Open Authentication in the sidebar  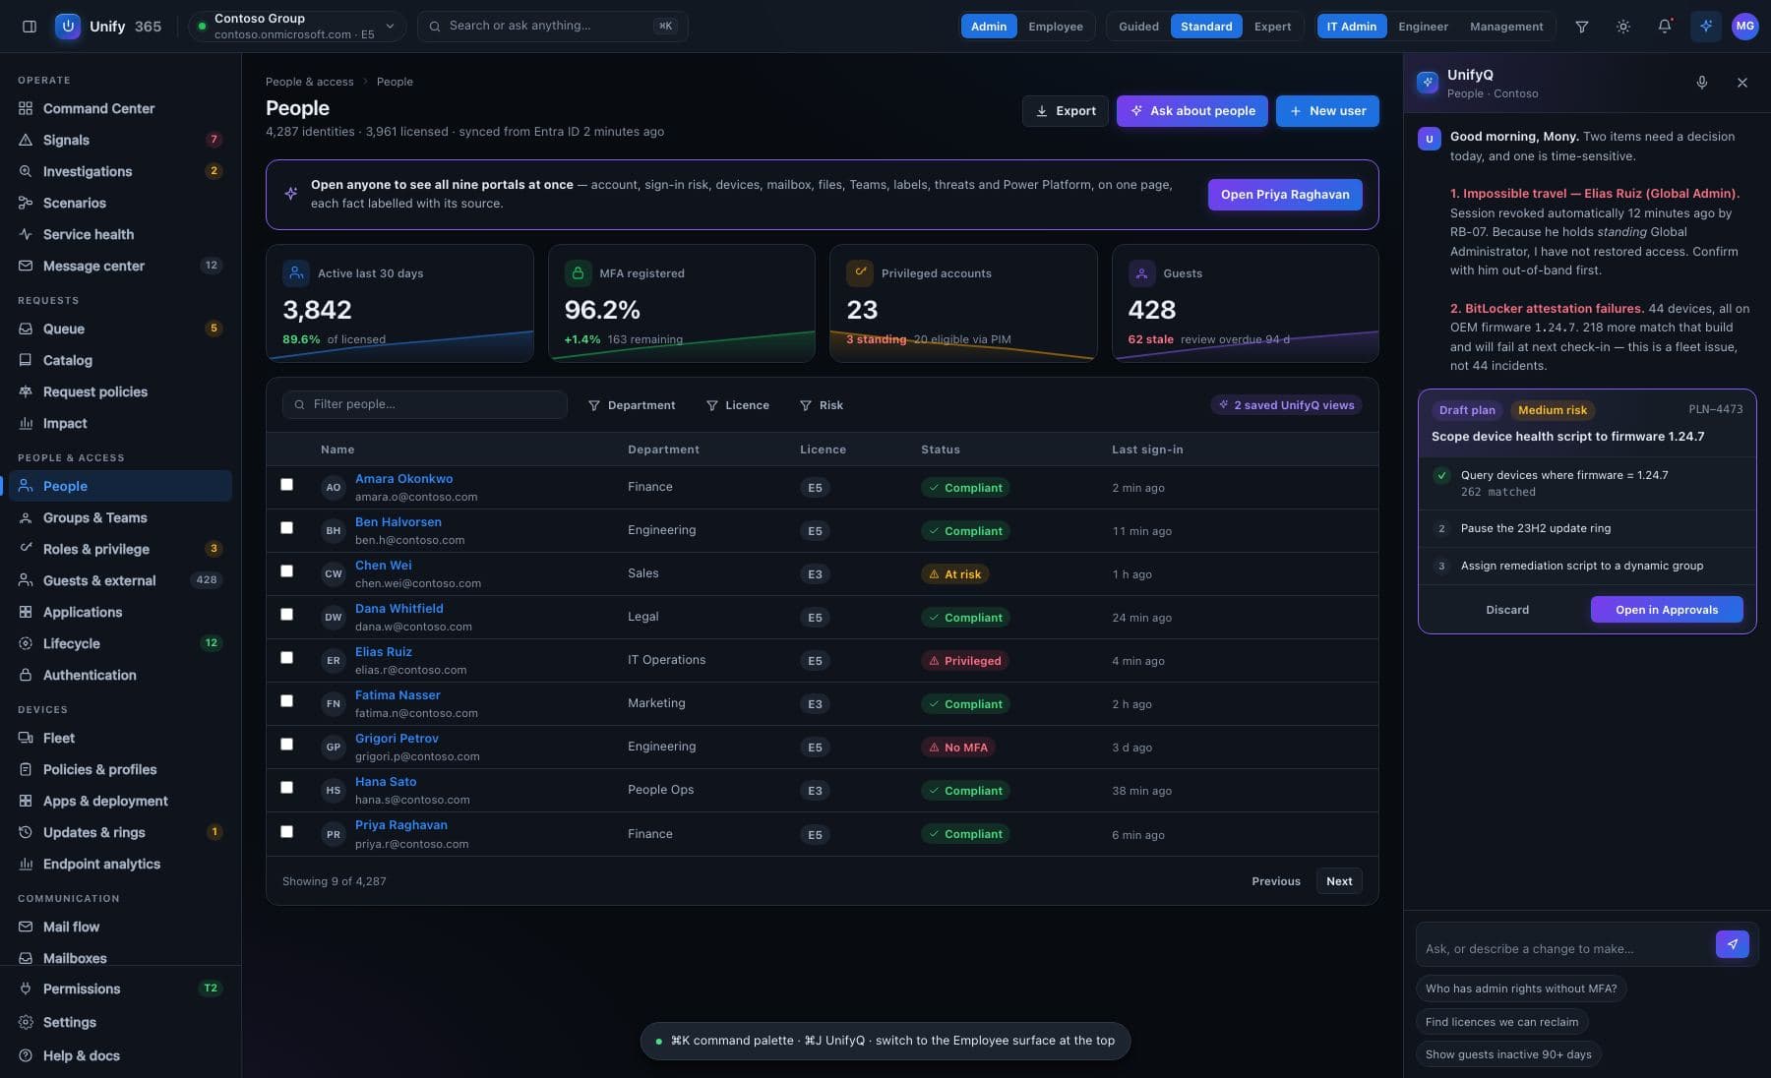(x=120, y=675)
